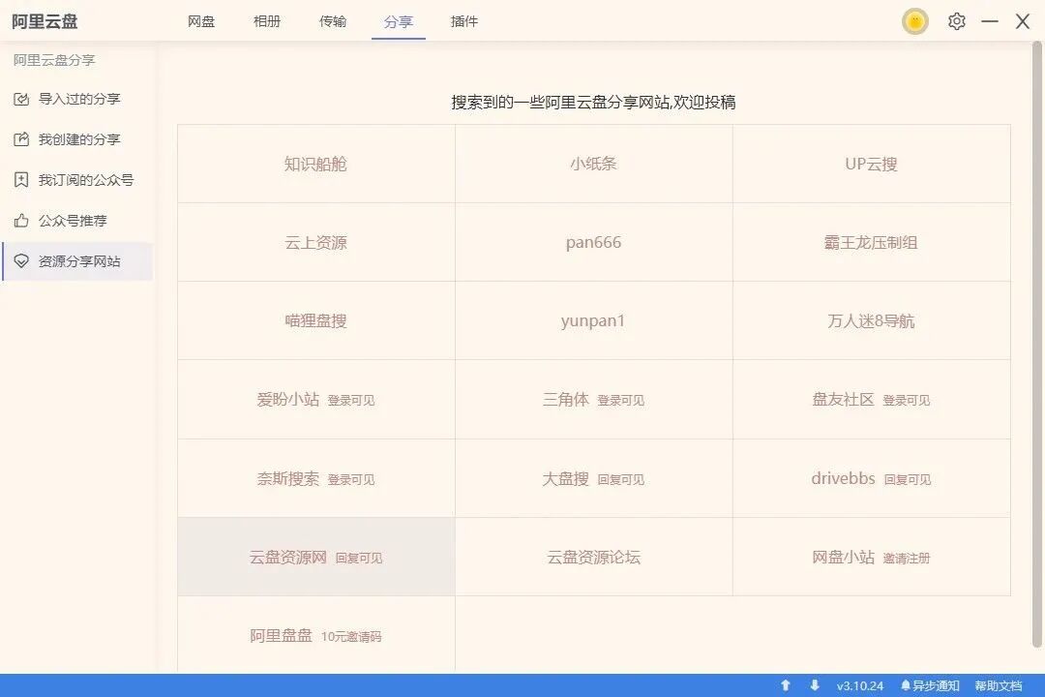1045x697 pixels.
Task: Minimize the 阿里云盘 window
Action: 990,21
